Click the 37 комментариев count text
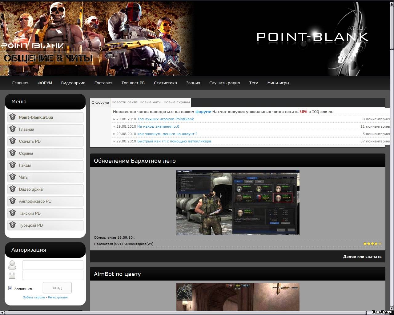This screenshot has width=394, height=315. point(375,141)
